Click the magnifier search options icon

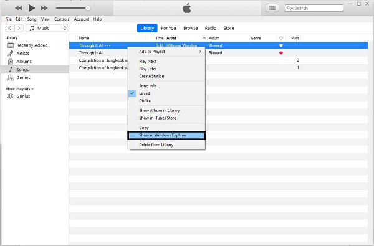click(290, 8)
